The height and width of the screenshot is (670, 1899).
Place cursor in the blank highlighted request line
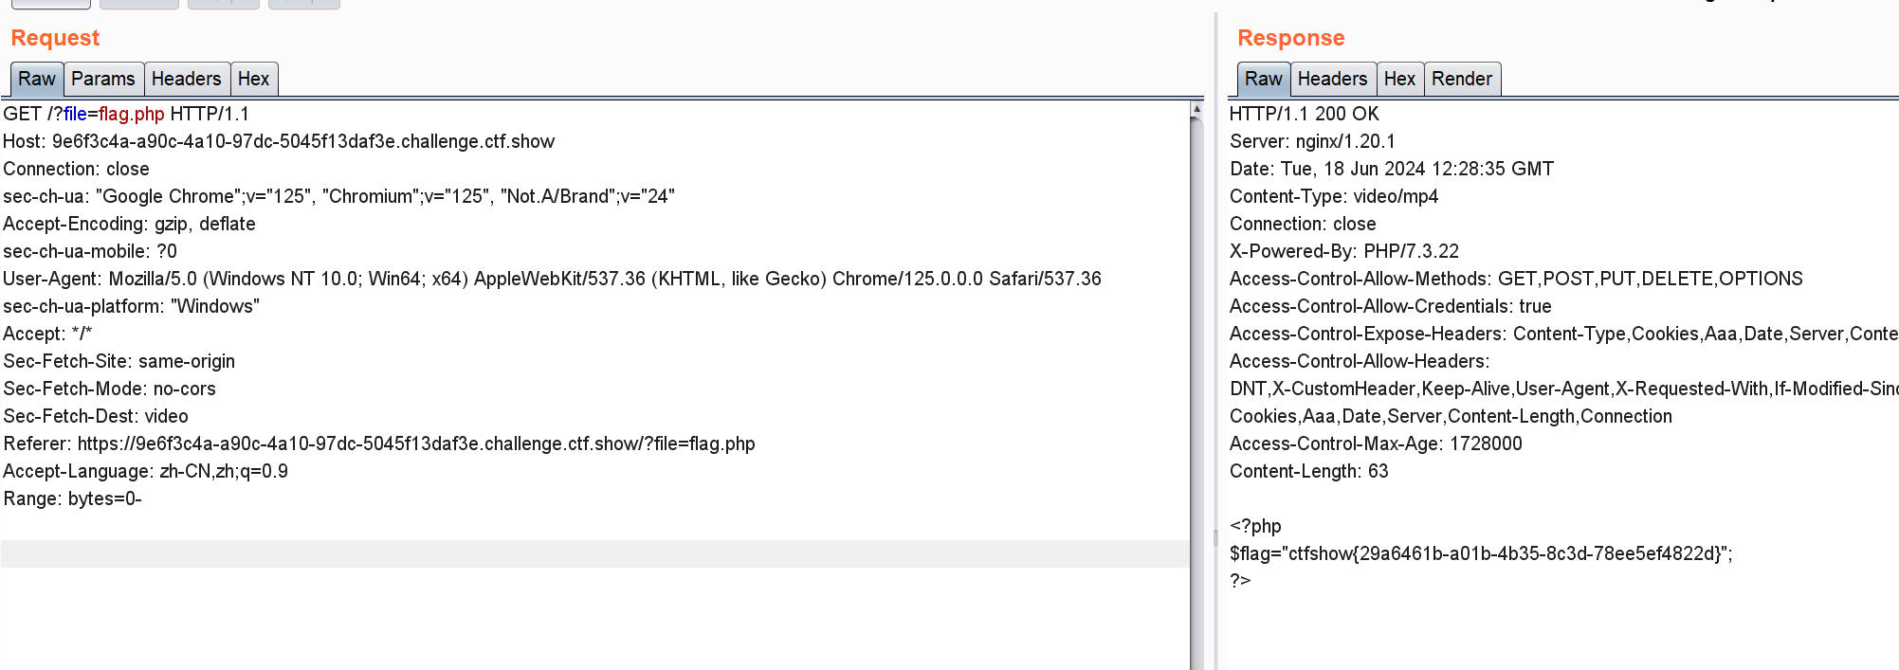point(595,553)
